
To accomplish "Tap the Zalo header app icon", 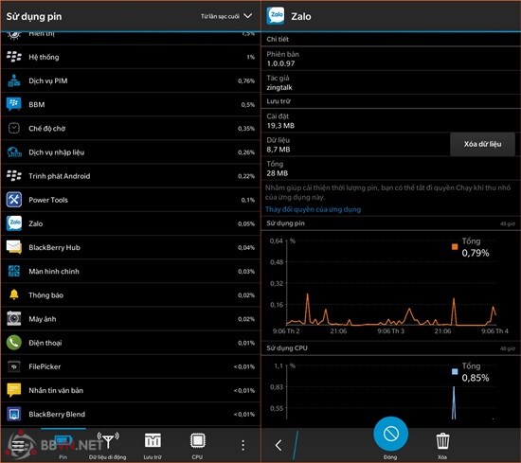I will click(x=276, y=15).
